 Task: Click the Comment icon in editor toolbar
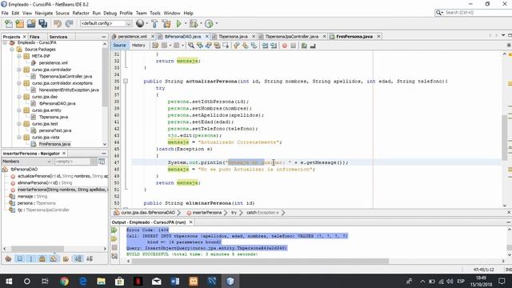304,46
